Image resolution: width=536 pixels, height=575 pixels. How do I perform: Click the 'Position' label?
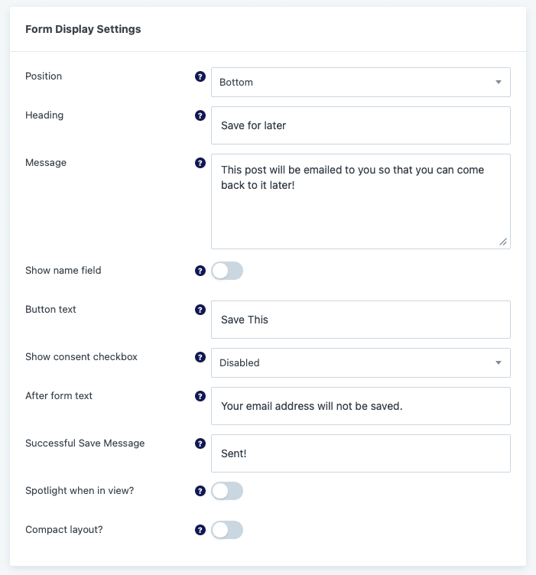point(44,76)
